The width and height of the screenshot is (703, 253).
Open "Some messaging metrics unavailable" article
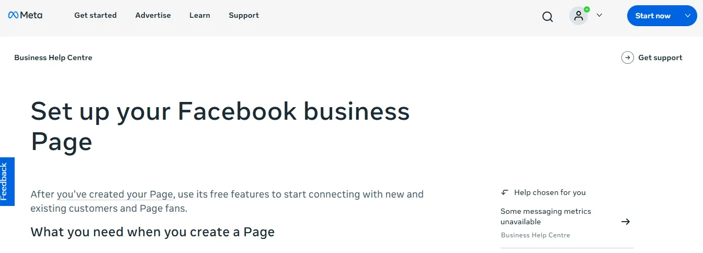tap(546, 216)
